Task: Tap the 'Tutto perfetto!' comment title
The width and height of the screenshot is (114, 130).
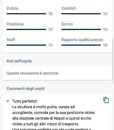Action: coord(25,101)
